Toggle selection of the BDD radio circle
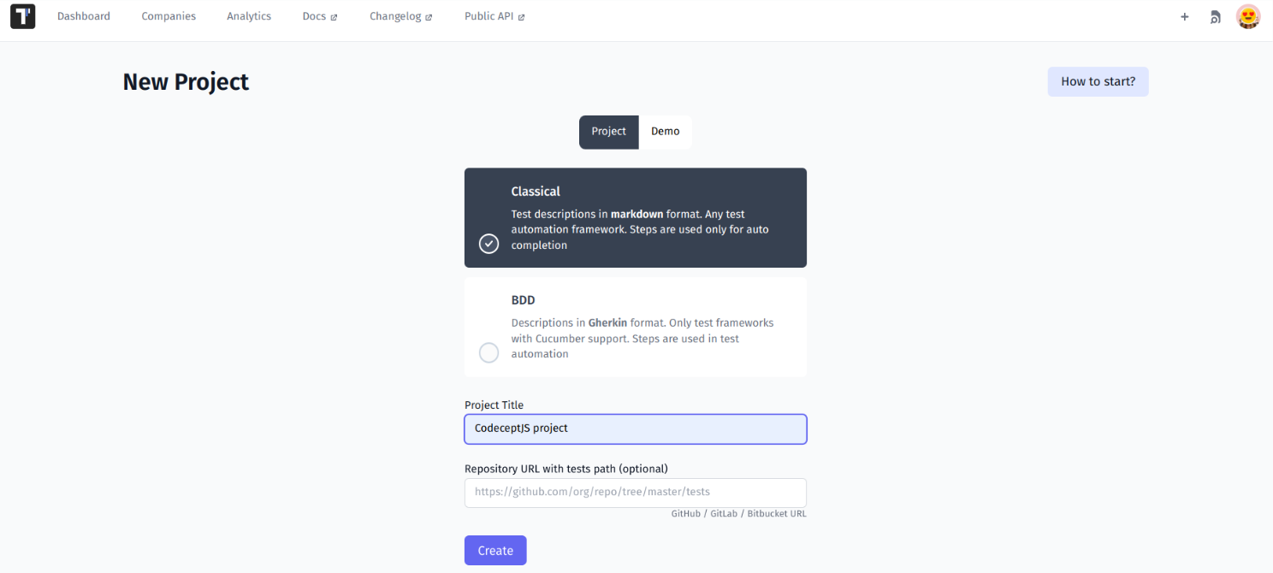Viewport: 1273px width, 573px height. tap(488, 352)
